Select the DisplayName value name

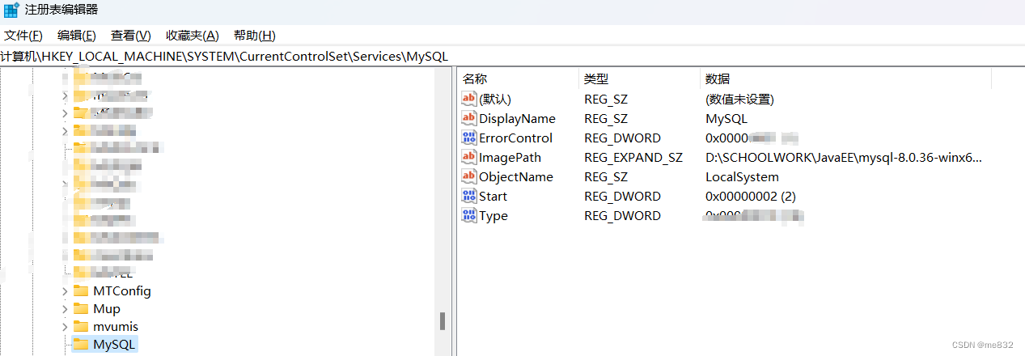517,118
